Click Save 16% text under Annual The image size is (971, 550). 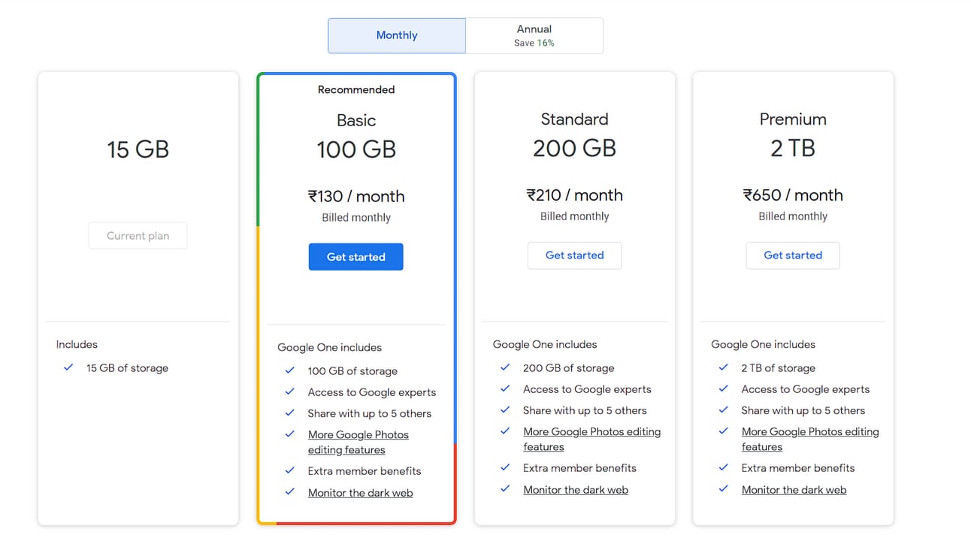pyautogui.click(x=534, y=43)
